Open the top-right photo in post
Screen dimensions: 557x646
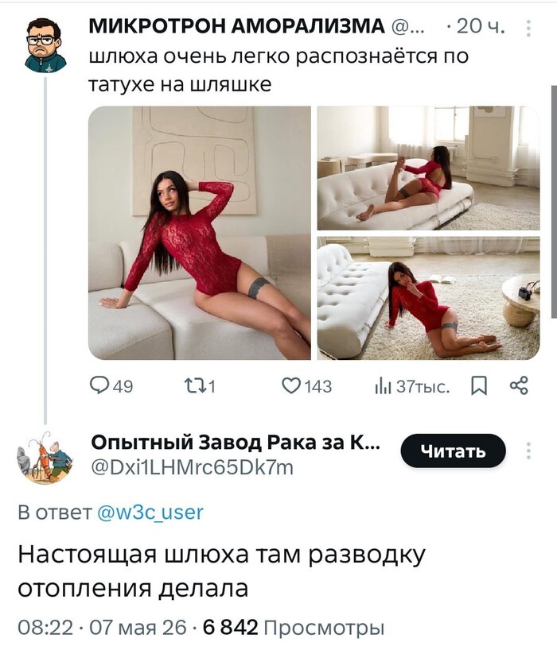[429, 168]
